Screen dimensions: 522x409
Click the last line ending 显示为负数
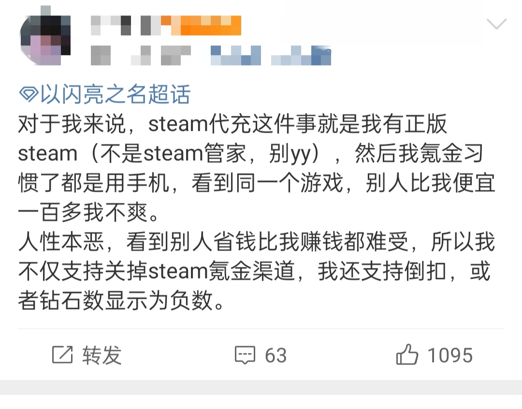(x=121, y=300)
